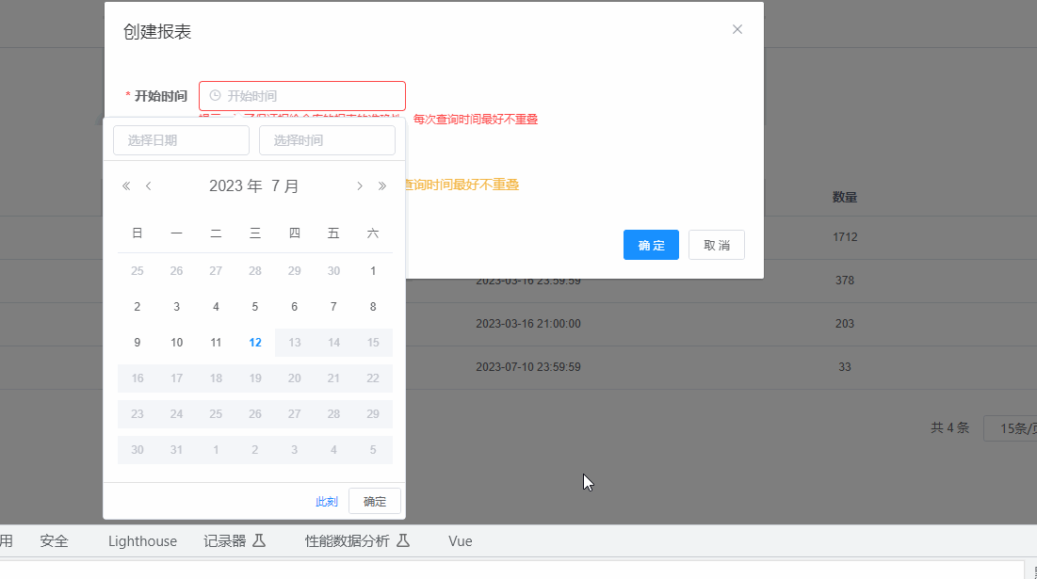Select July 10 in calendar
Screen dimensions: 1037x579
(x=176, y=343)
